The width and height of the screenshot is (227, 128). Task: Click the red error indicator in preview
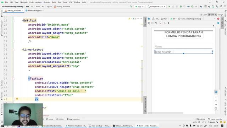(x=218, y=19)
